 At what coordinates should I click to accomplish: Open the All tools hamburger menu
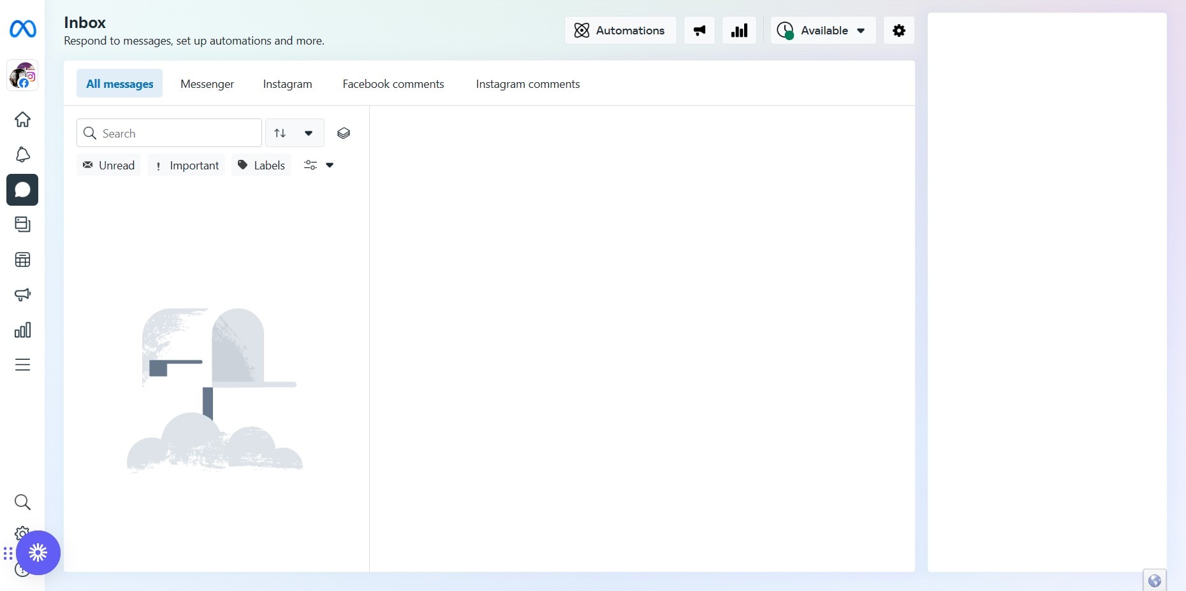click(22, 365)
